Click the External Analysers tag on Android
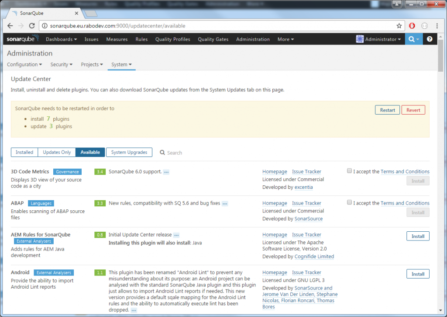The image size is (447, 317). (54, 273)
